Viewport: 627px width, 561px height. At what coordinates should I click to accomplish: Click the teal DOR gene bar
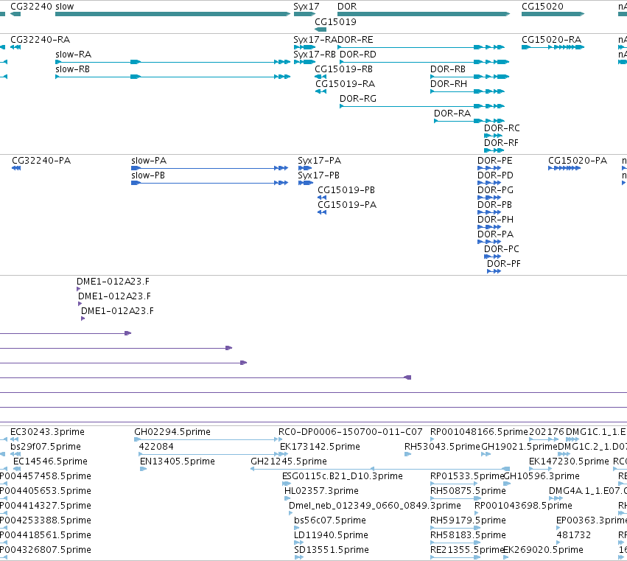424,15
